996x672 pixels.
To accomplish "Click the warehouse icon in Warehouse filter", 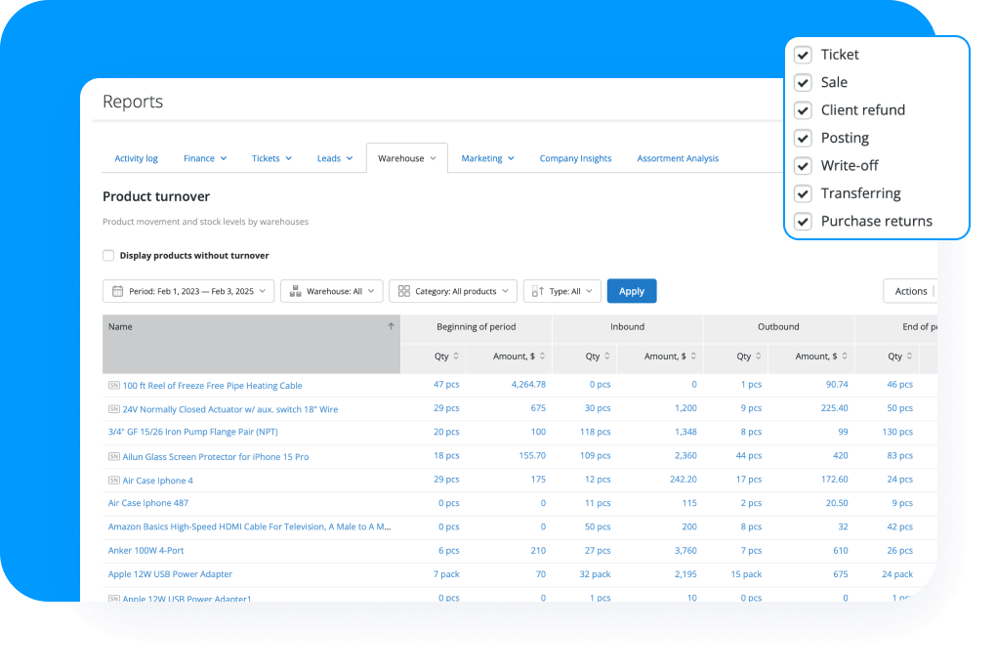I will click(295, 291).
